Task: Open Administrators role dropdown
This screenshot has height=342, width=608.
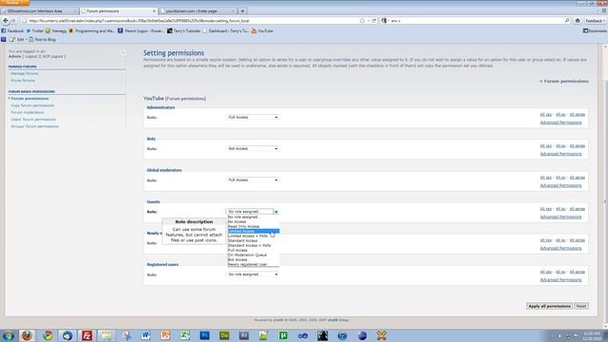Action: click(253, 117)
